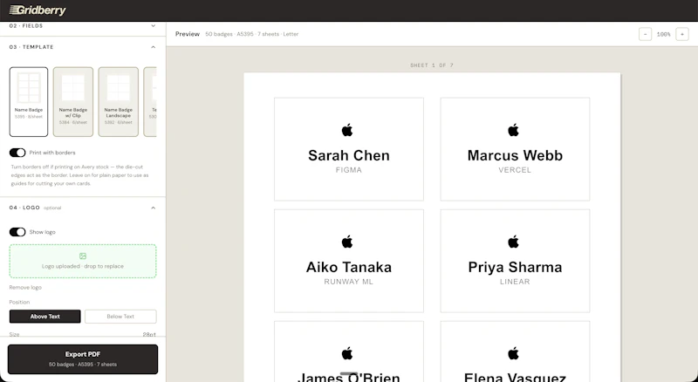This screenshot has height=382, width=698.
Task: Click the Apple logo on Elena Vasquez badge
Action: [x=513, y=353]
